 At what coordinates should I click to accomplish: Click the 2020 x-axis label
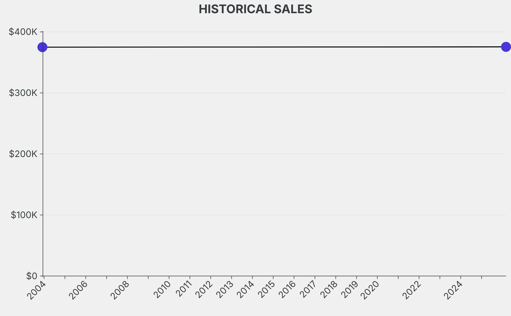point(370,290)
